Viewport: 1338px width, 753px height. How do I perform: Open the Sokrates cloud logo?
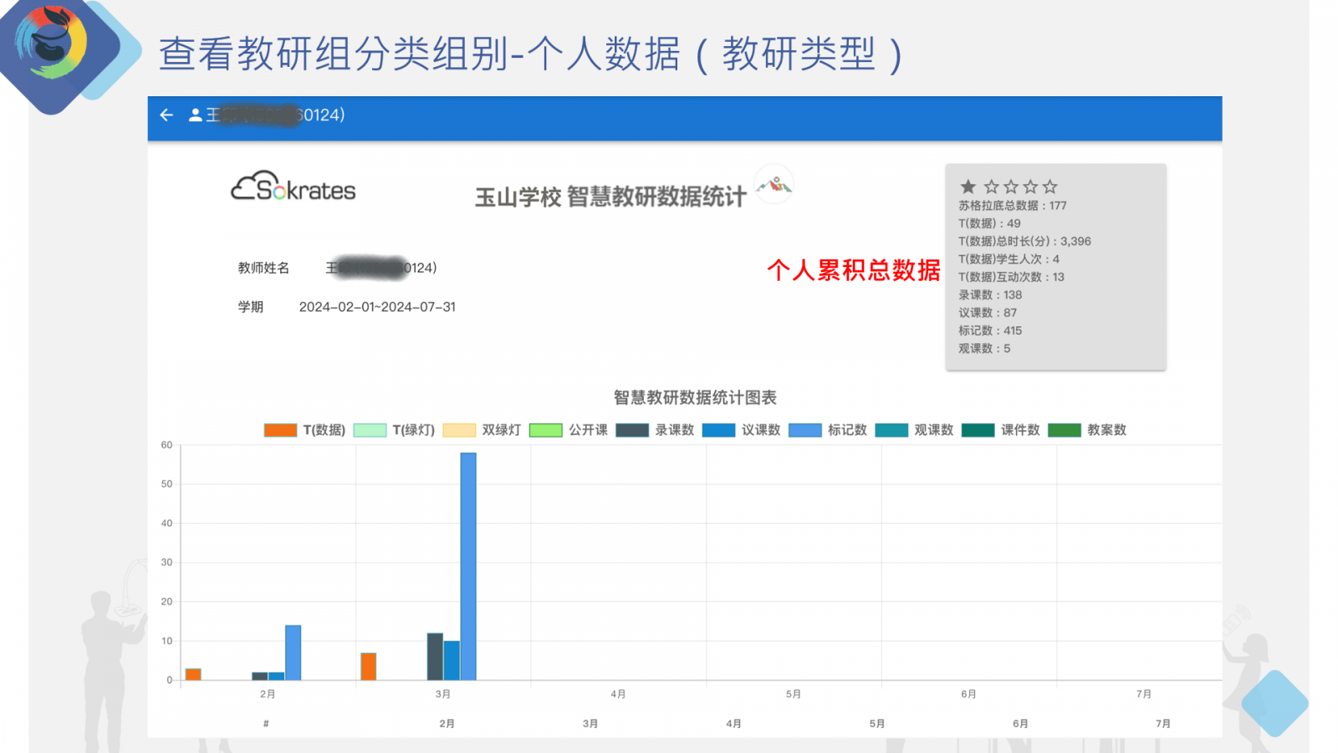tap(293, 188)
